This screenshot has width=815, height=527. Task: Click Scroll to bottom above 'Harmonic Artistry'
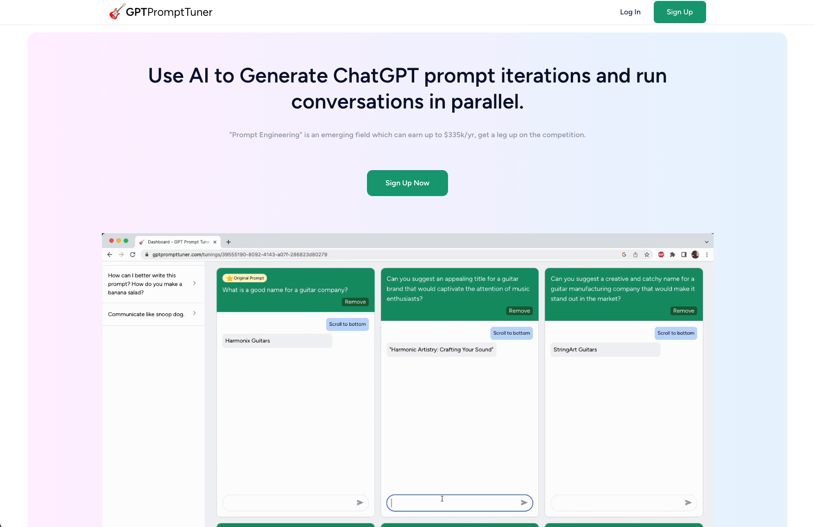[x=512, y=333]
